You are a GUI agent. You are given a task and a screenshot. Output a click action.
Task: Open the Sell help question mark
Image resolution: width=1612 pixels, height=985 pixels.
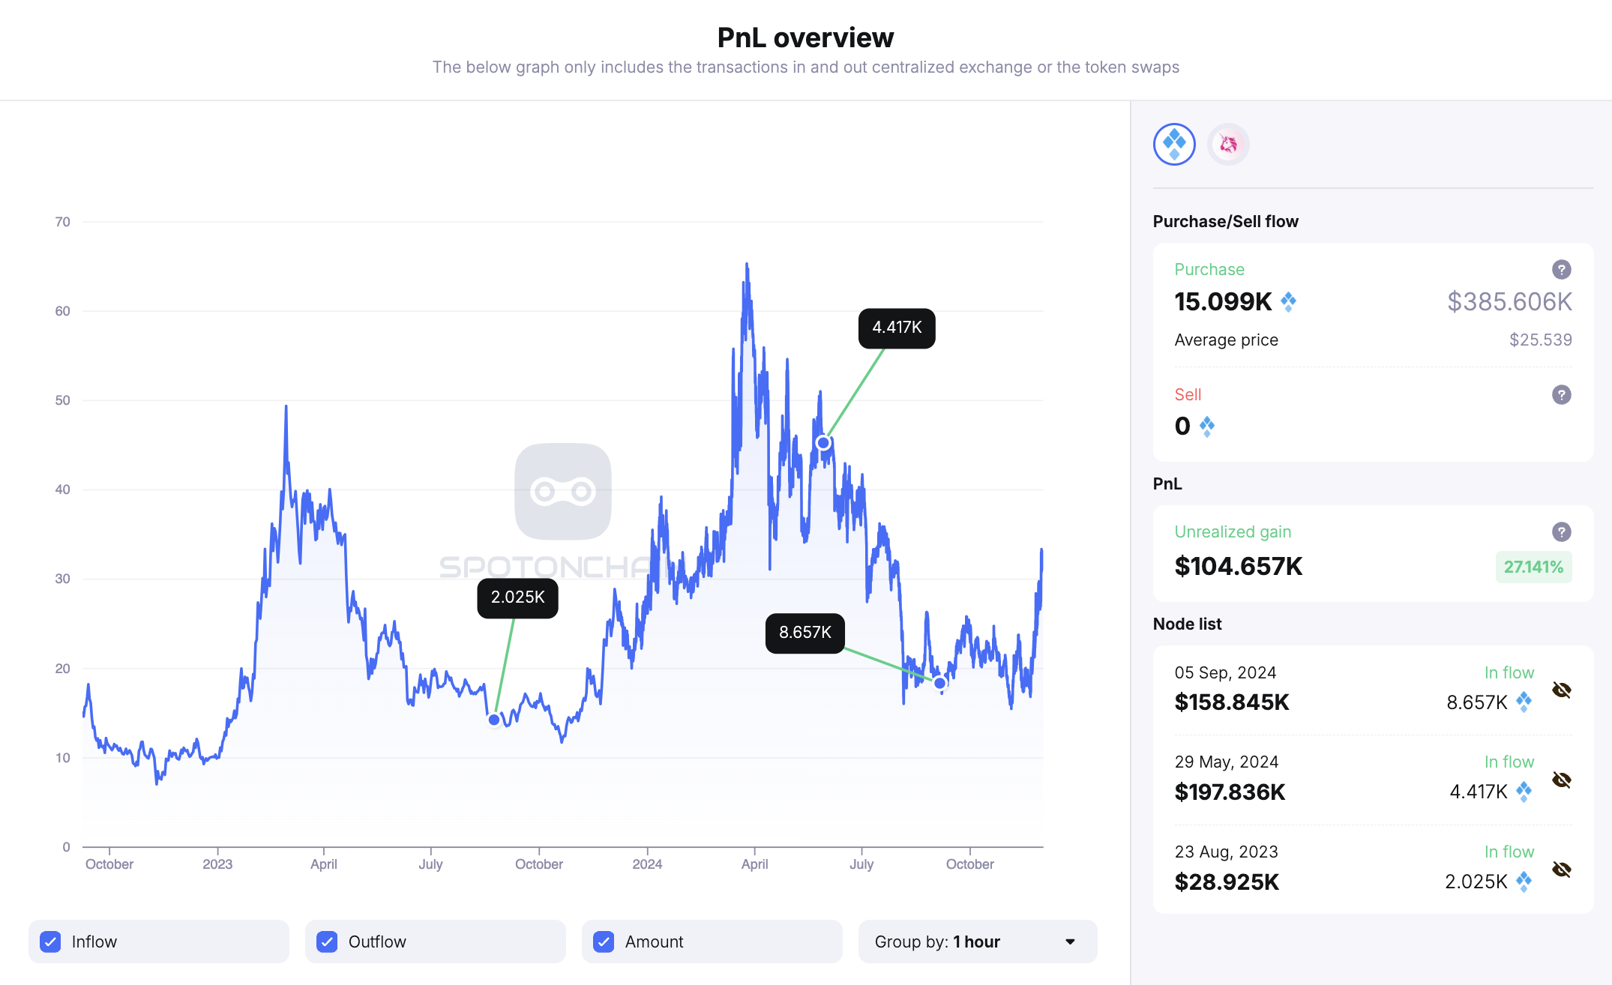(1560, 395)
